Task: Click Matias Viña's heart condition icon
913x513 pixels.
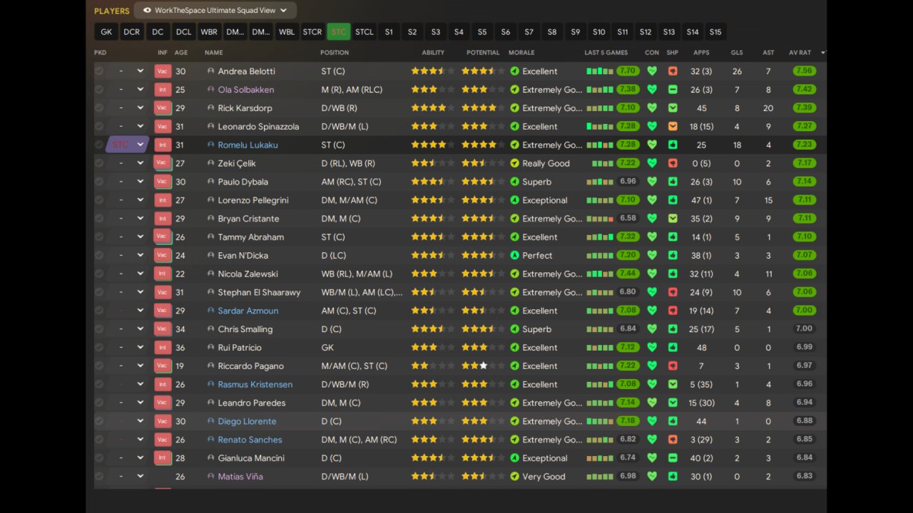Action: 652,477
